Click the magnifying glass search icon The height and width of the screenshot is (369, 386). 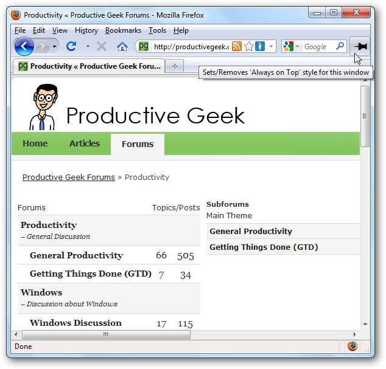340,46
